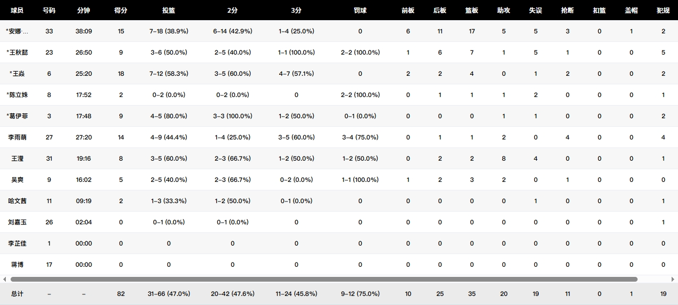Click the 助攻 column header
Image resolution: width=678 pixels, height=305 pixels.
click(504, 10)
